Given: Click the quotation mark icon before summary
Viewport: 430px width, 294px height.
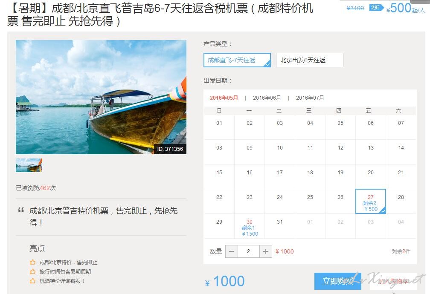Looking at the screenshot, I should point(21,210).
